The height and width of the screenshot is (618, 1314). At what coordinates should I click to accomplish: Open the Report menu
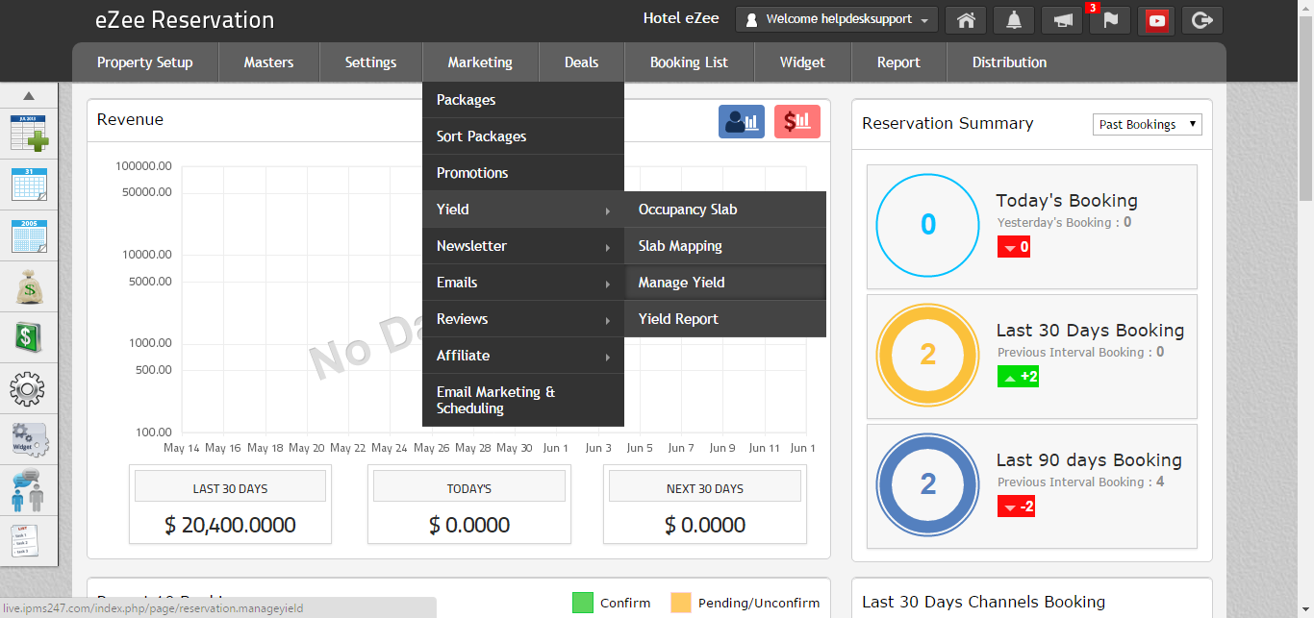point(898,62)
